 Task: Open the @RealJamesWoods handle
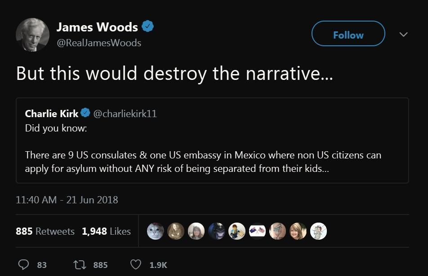point(99,43)
